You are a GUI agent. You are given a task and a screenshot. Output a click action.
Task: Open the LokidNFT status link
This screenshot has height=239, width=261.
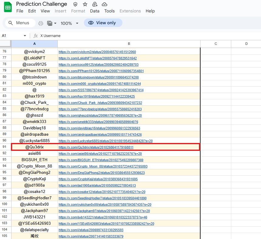coord(98,58)
